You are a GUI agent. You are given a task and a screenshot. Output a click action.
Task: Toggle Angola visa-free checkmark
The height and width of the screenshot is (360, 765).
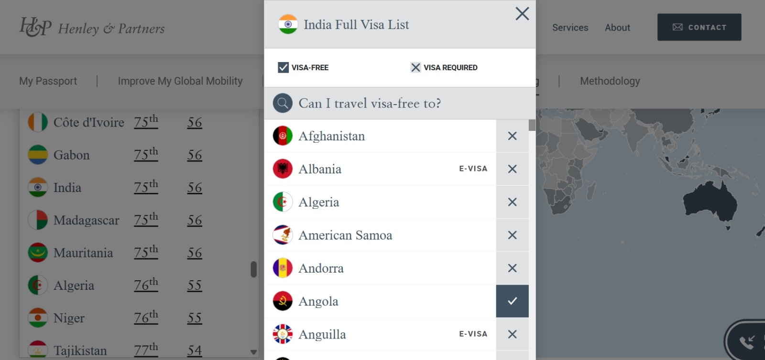[512, 301]
